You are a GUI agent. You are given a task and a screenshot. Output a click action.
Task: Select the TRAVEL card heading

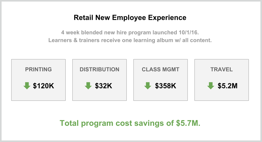(x=221, y=69)
